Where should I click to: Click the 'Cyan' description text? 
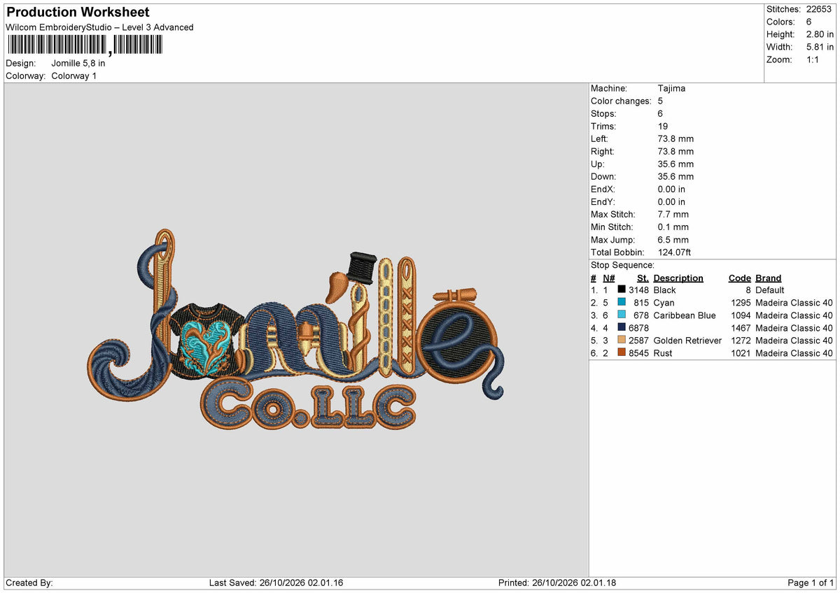point(664,302)
